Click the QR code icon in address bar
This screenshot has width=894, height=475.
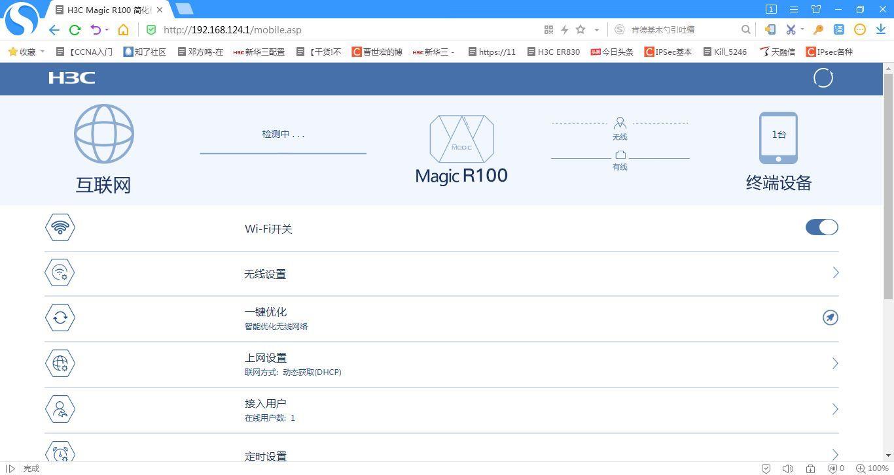[x=548, y=29]
